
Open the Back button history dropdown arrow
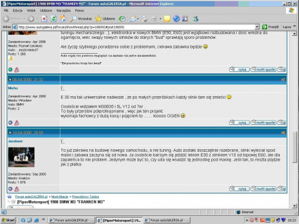25,19
